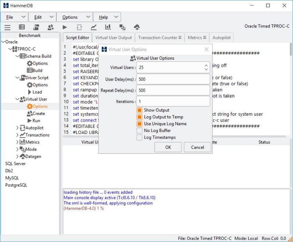Click the TPROC-C icon in benchmark tree
Image resolution: width=293 pixels, height=242 pixels.
(15, 49)
